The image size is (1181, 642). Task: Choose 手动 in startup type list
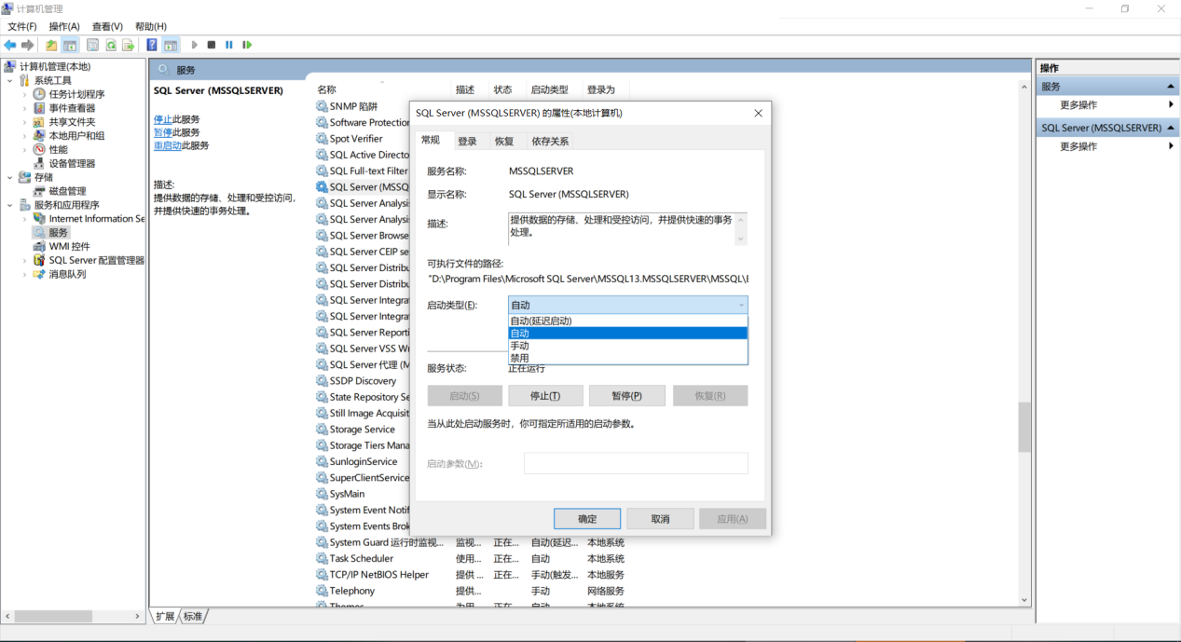point(627,346)
